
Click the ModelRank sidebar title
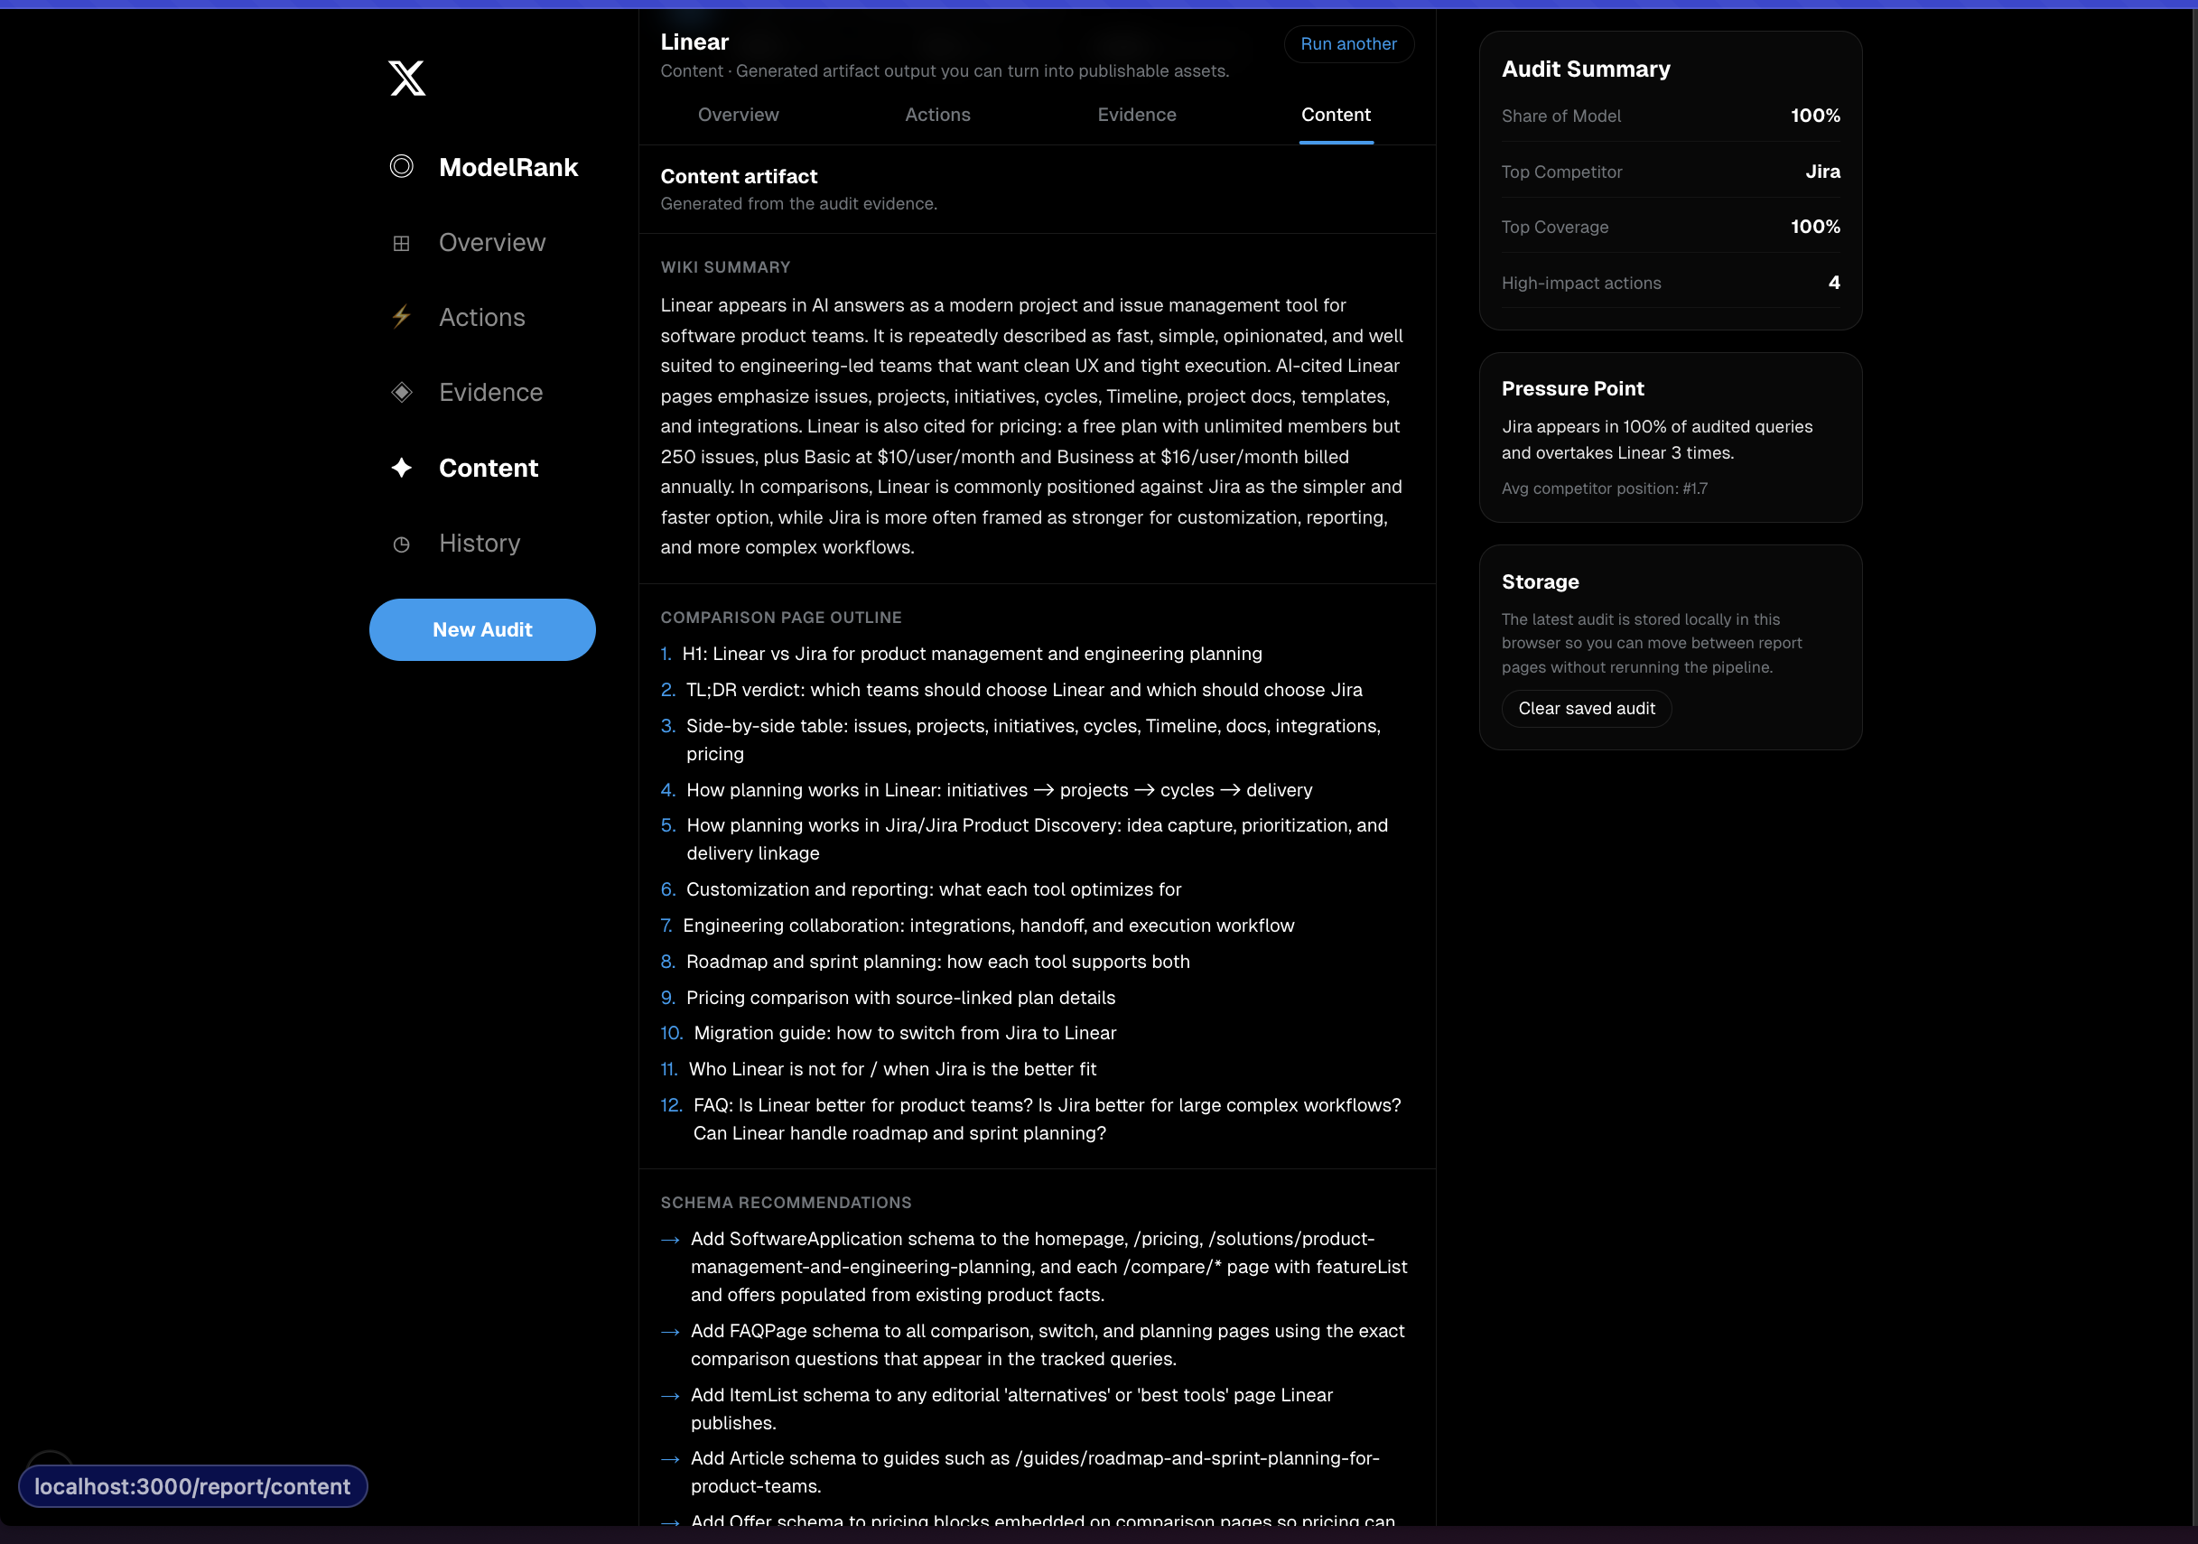508,168
